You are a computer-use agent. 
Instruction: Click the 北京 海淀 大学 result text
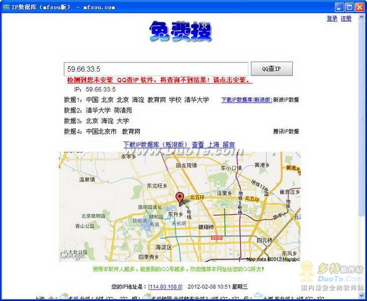pos(108,121)
